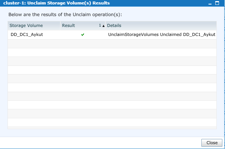Maximize the Unclaim Results dialog
This screenshot has width=225, height=149.
point(217,3)
